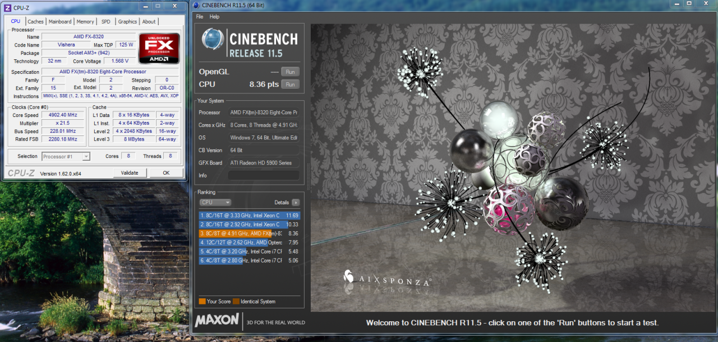Viewport: 718px width, 342px height.
Task: Click the Max TDP 125 W value
Action: pos(126,45)
